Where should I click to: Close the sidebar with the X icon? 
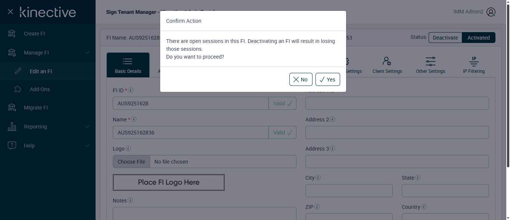coord(10,12)
